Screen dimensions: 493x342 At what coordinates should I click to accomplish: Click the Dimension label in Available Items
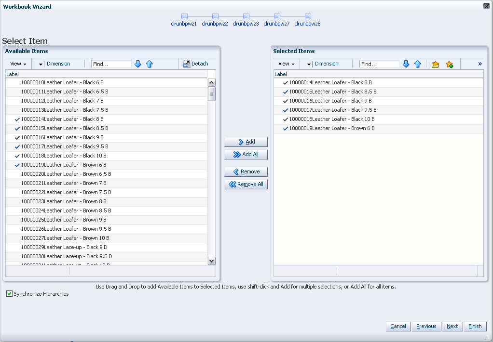tap(58, 64)
